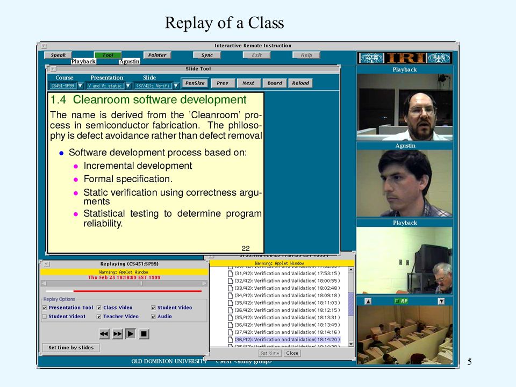
Task: Open the Interactive Remote Instruction window menu icon
Action: pyautogui.click(x=45, y=46)
